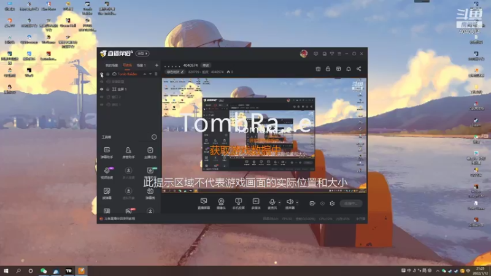Toggle visibility of the 全屏 1 source
This screenshot has height=276, width=491.
point(101,89)
